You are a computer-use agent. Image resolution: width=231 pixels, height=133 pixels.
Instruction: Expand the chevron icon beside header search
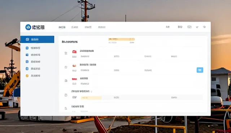(197, 27)
